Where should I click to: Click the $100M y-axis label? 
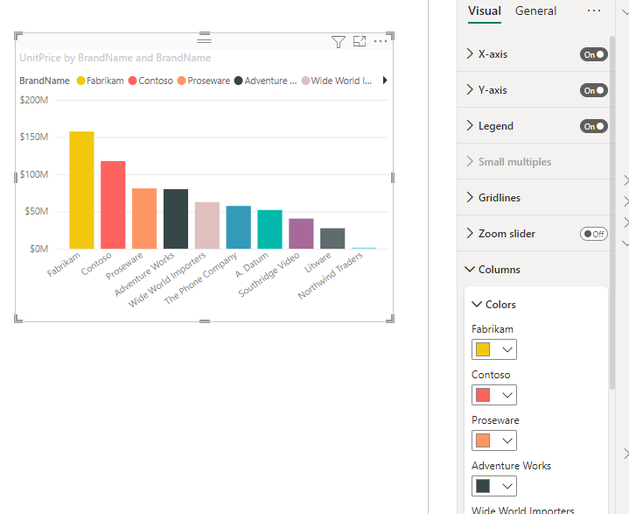pos(34,174)
